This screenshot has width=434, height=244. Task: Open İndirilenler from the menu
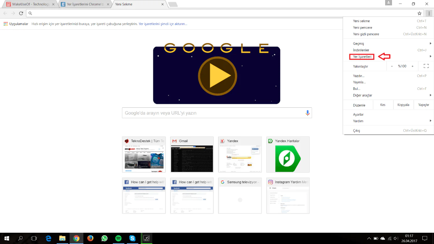tap(389, 50)
